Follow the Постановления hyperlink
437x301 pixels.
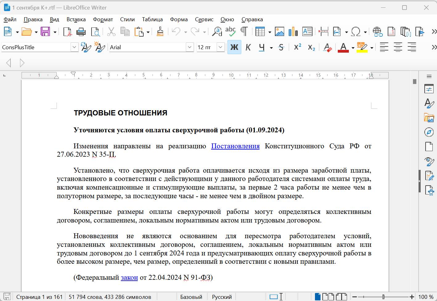tap(235, 146)
